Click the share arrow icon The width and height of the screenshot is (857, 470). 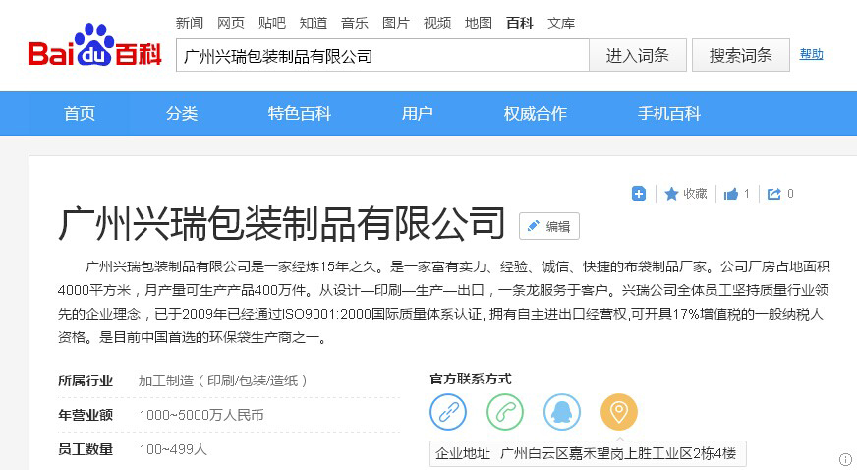[x=773, y=194]
